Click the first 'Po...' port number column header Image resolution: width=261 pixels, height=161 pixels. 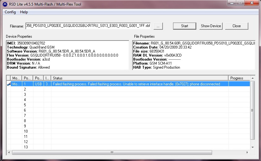(x=28, y=78)
